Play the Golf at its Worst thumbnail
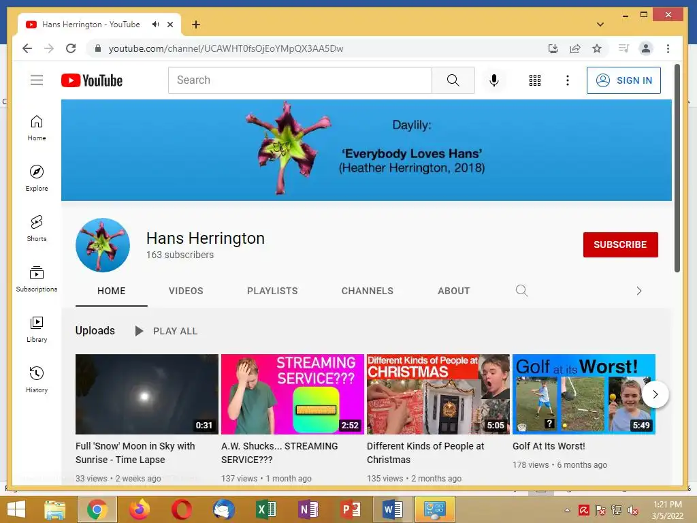Viewport: 697px width, 523px height. (x=583, y=394)
